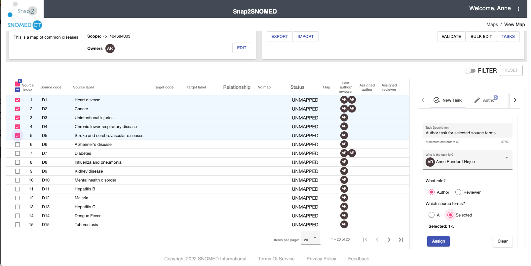Click the Assign task button

(x=438, y=241)
